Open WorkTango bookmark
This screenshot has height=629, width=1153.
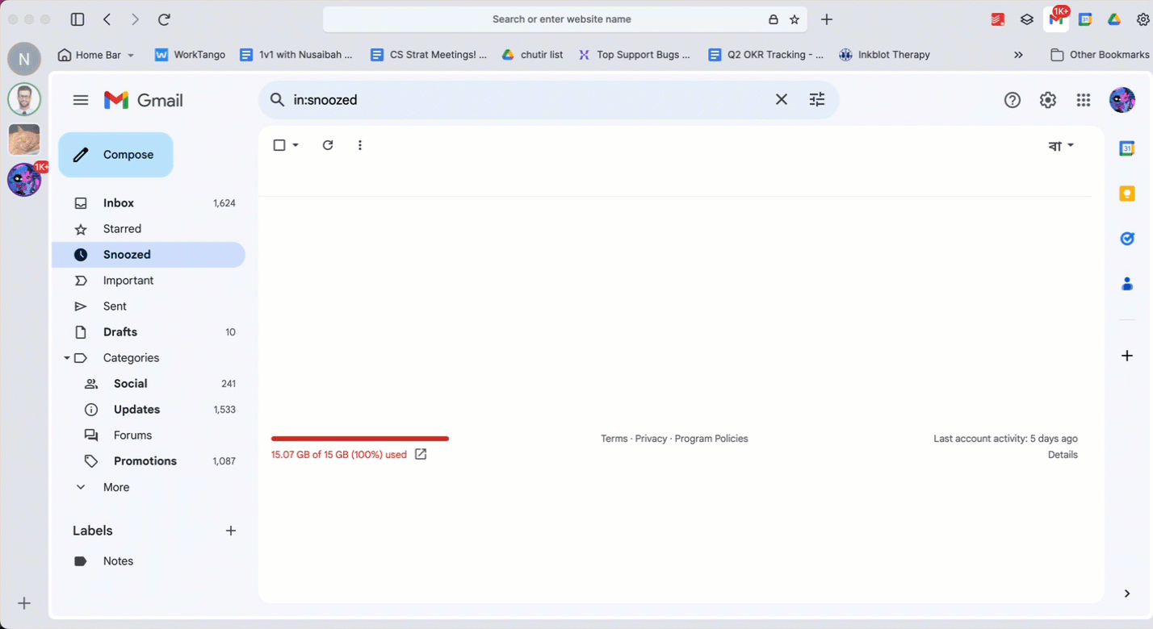tap(190, 55)
